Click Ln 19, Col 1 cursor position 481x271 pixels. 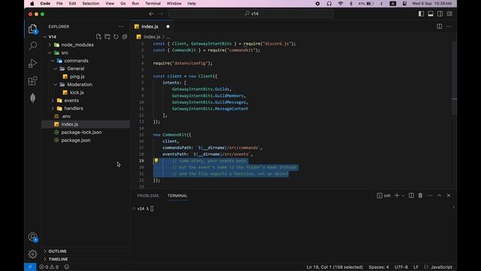(x=334, y=267)
